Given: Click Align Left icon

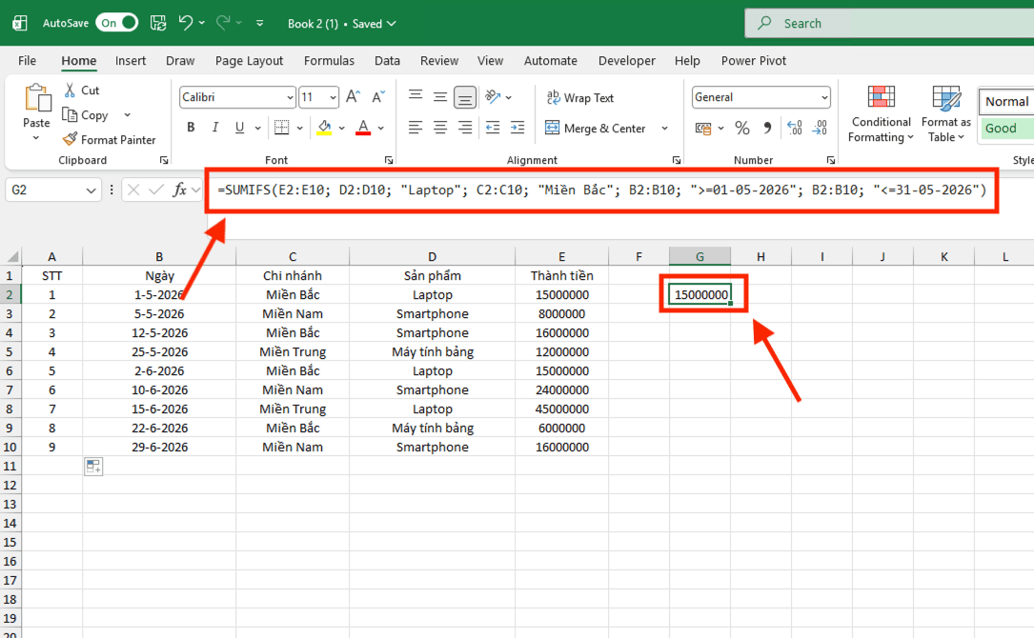Looking at the screenshot, I should 415,128.
